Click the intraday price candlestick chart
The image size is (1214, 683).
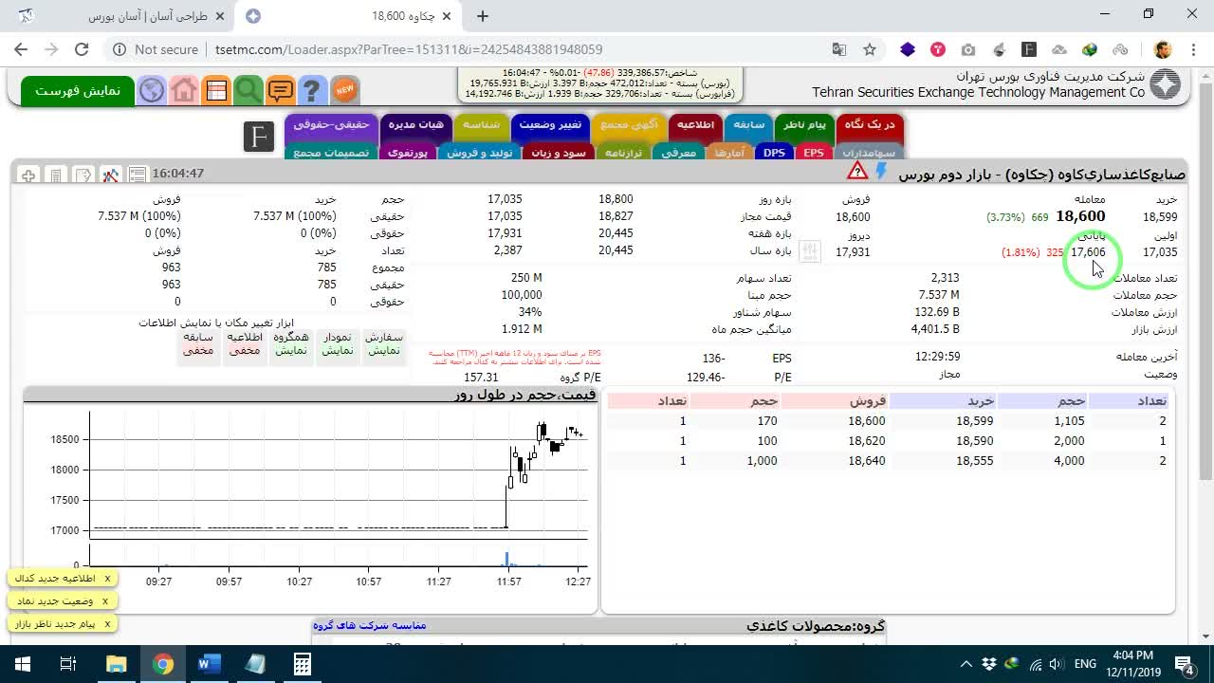click(340, 474)
